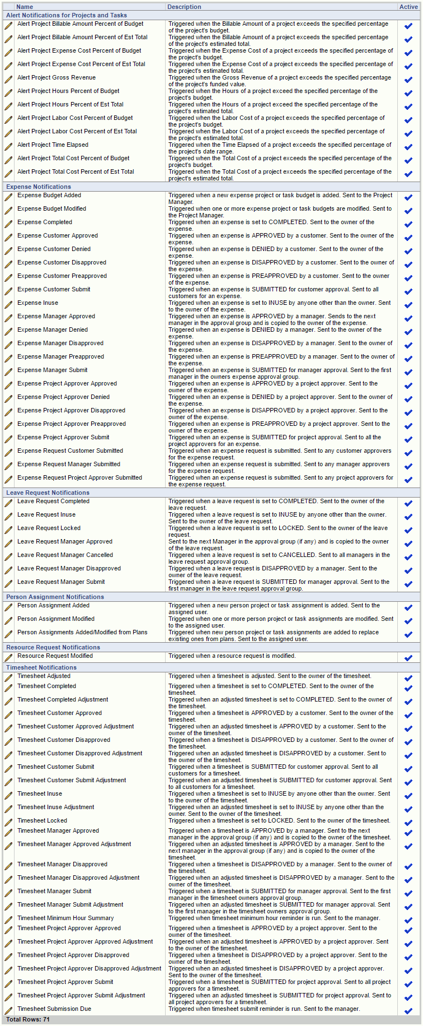
Task: Toggle Active check for Timesheet Manager Approved
Action: (408, 833)
